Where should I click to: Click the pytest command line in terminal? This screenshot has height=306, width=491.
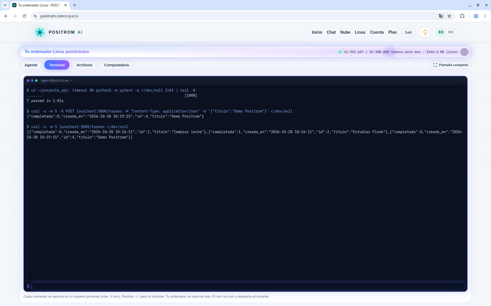(x=111, y=90)
